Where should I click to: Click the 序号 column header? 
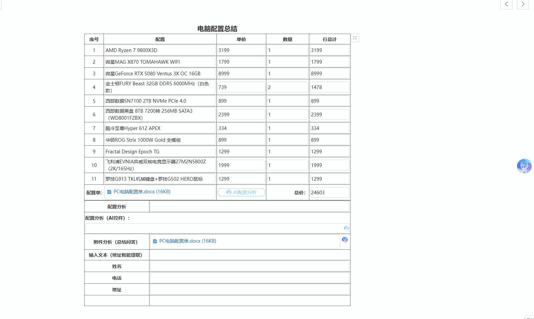(94, 39)
